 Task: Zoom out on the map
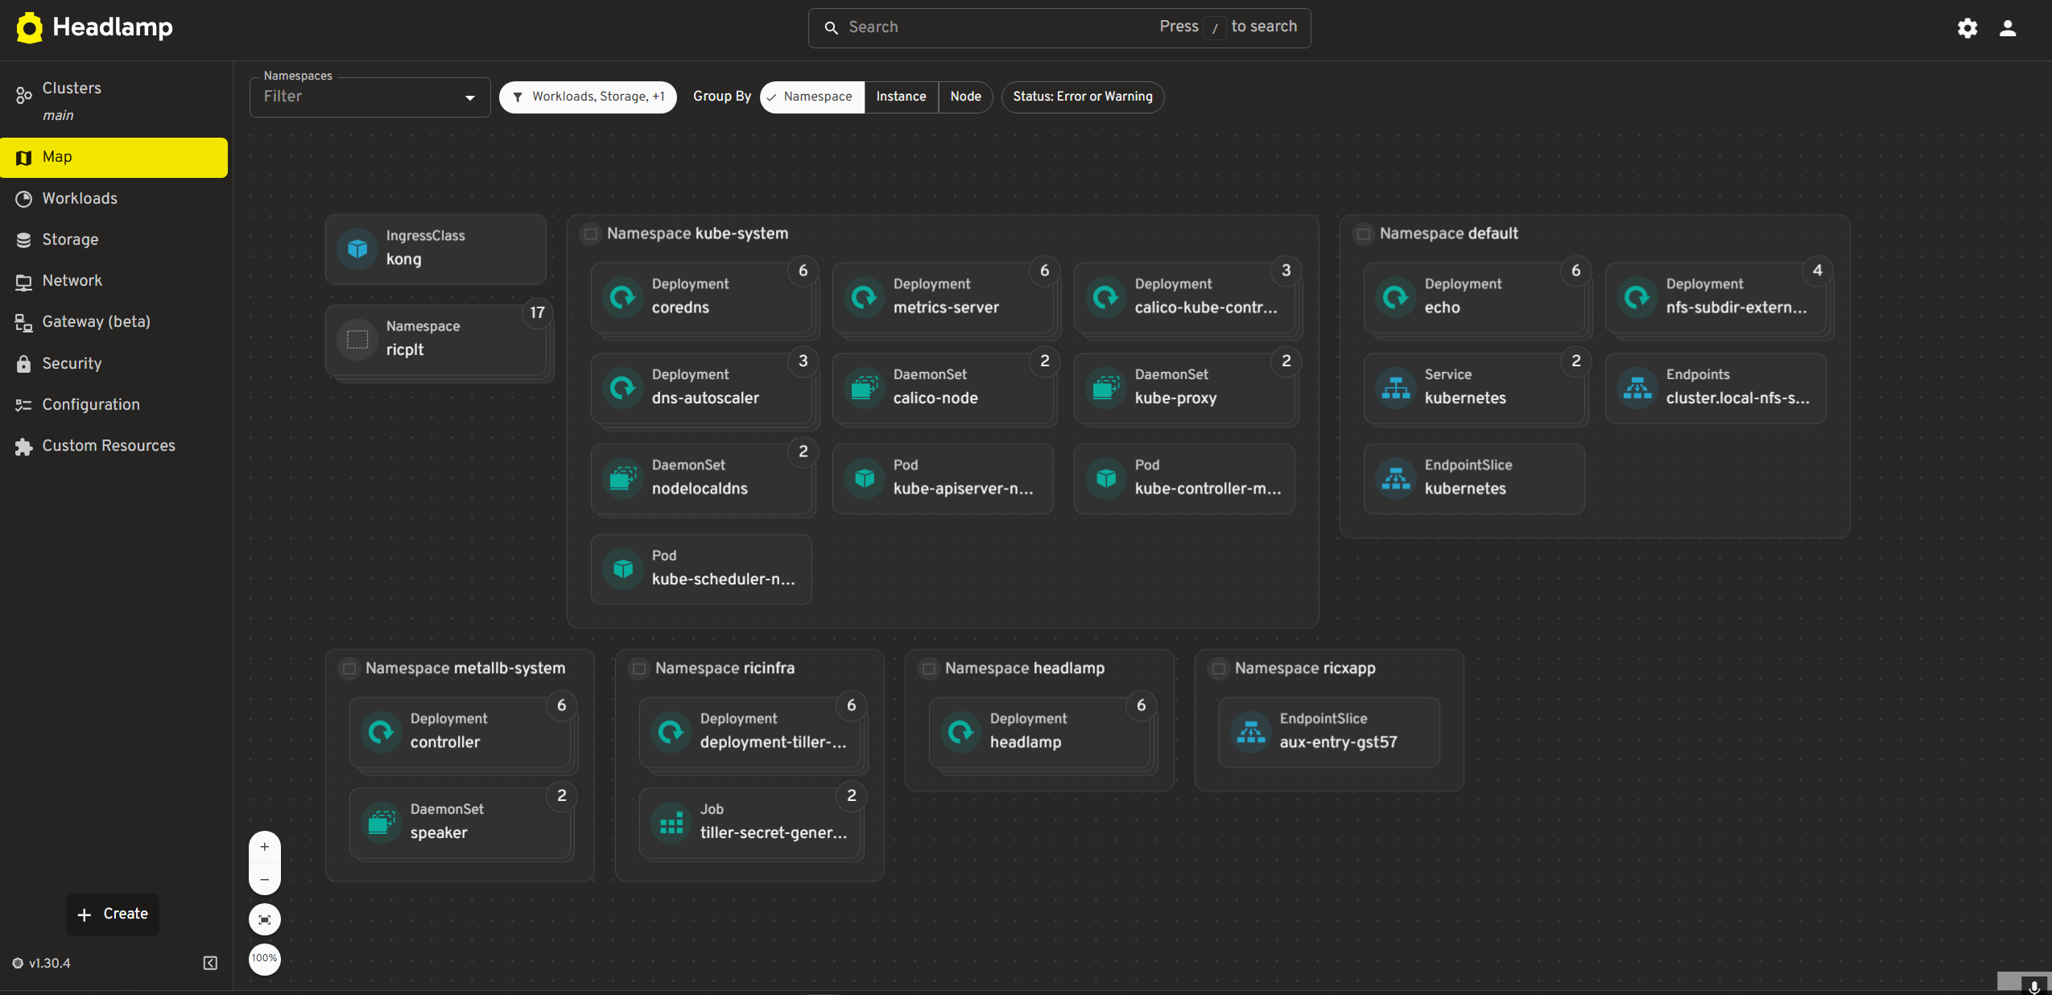(265, 879)
